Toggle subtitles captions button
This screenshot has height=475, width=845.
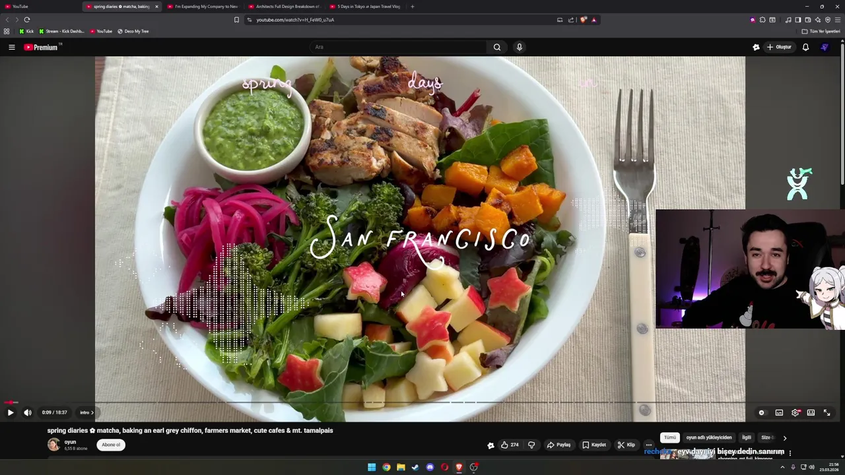pyautogui.click(x=779, y=412)
